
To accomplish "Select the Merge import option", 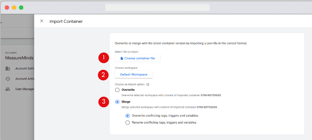I will pyautogui.click(x=117, y=102).
